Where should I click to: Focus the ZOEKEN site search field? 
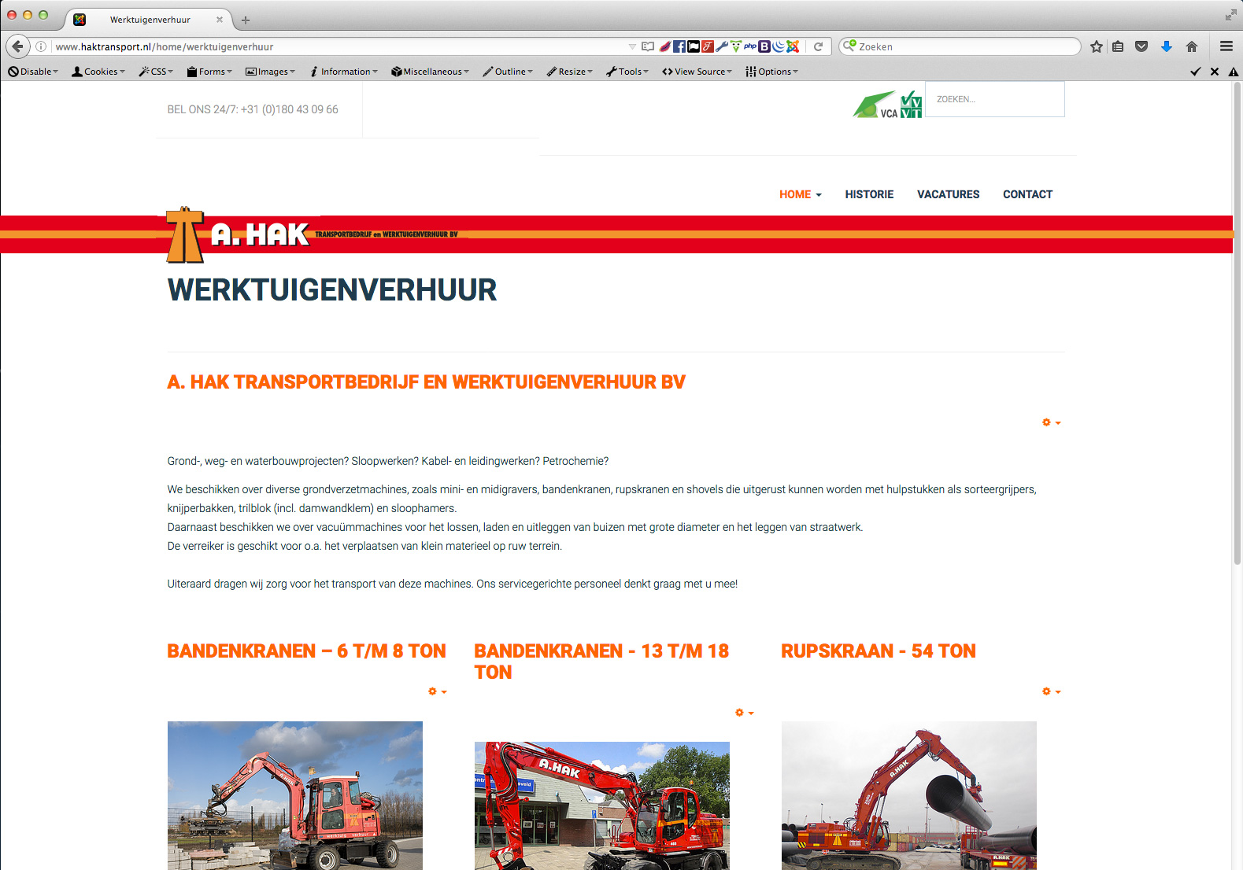pyautogui.click(x=995, y=99)
